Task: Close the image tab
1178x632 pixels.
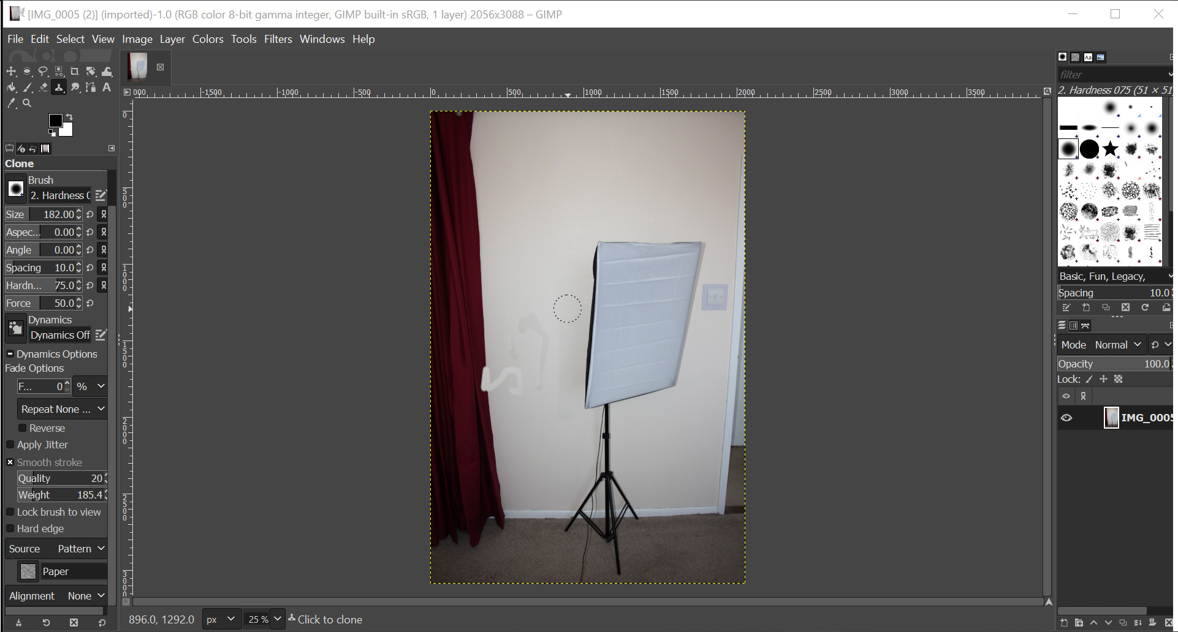Action: pos(160,67)
